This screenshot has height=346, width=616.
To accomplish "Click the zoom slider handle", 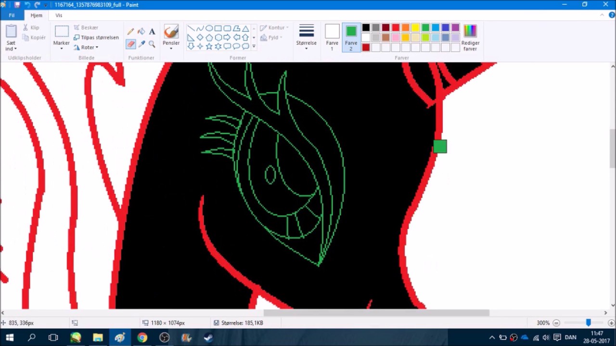I will point(588,323).
